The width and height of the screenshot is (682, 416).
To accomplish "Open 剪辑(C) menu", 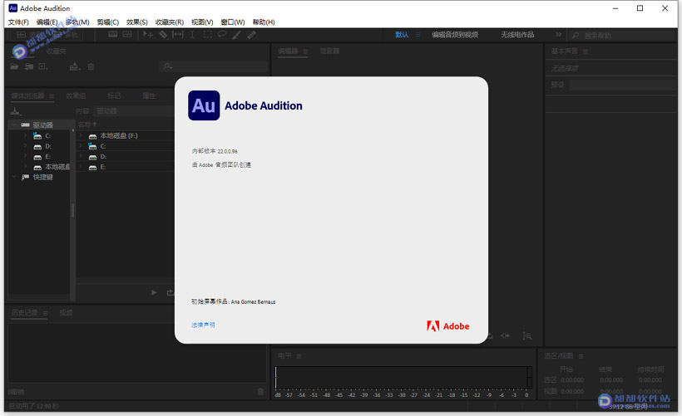I will (108, 22).
